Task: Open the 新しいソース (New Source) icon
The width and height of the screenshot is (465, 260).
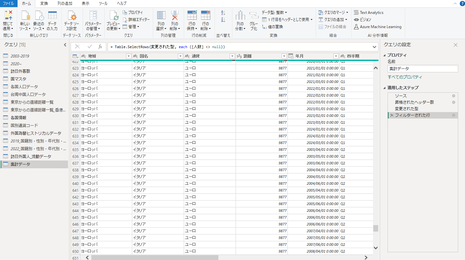Action: pyautogui.click(x=25, y=15)
